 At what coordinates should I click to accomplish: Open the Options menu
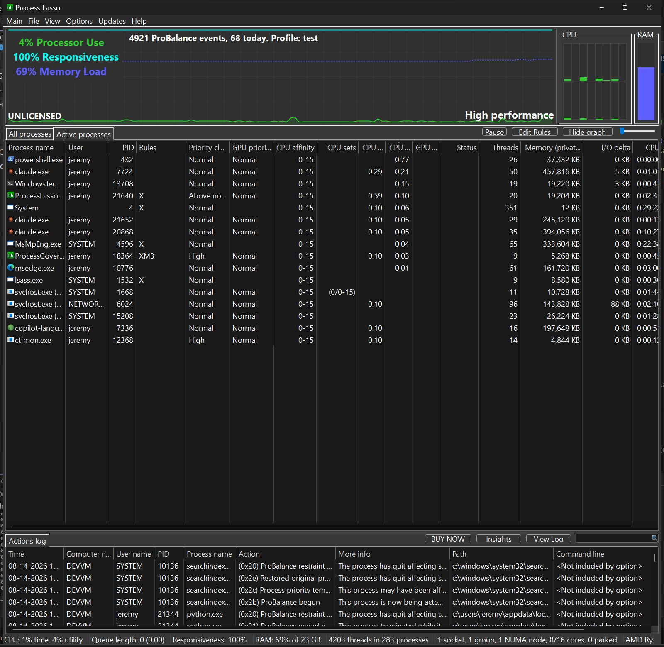[x=79, y=21]
